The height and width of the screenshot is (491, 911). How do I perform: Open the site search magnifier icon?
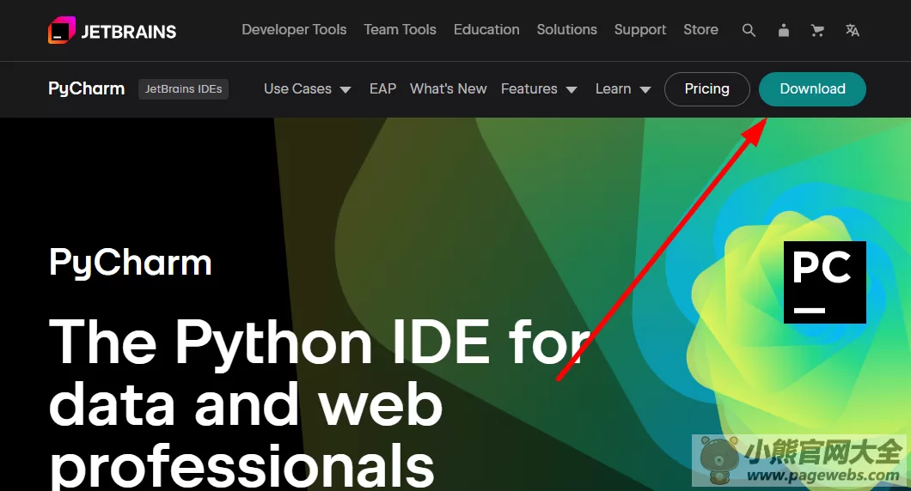click(749, 30)
